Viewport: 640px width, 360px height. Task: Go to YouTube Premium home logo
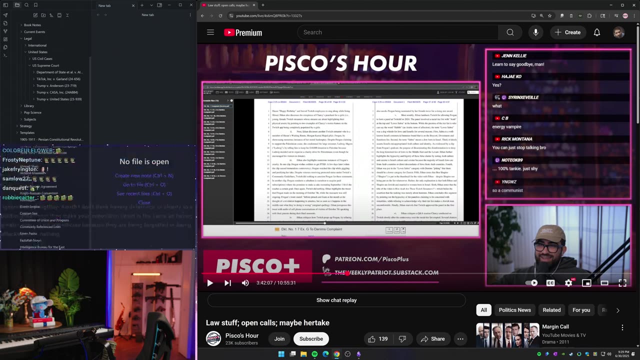coord(243,32)
